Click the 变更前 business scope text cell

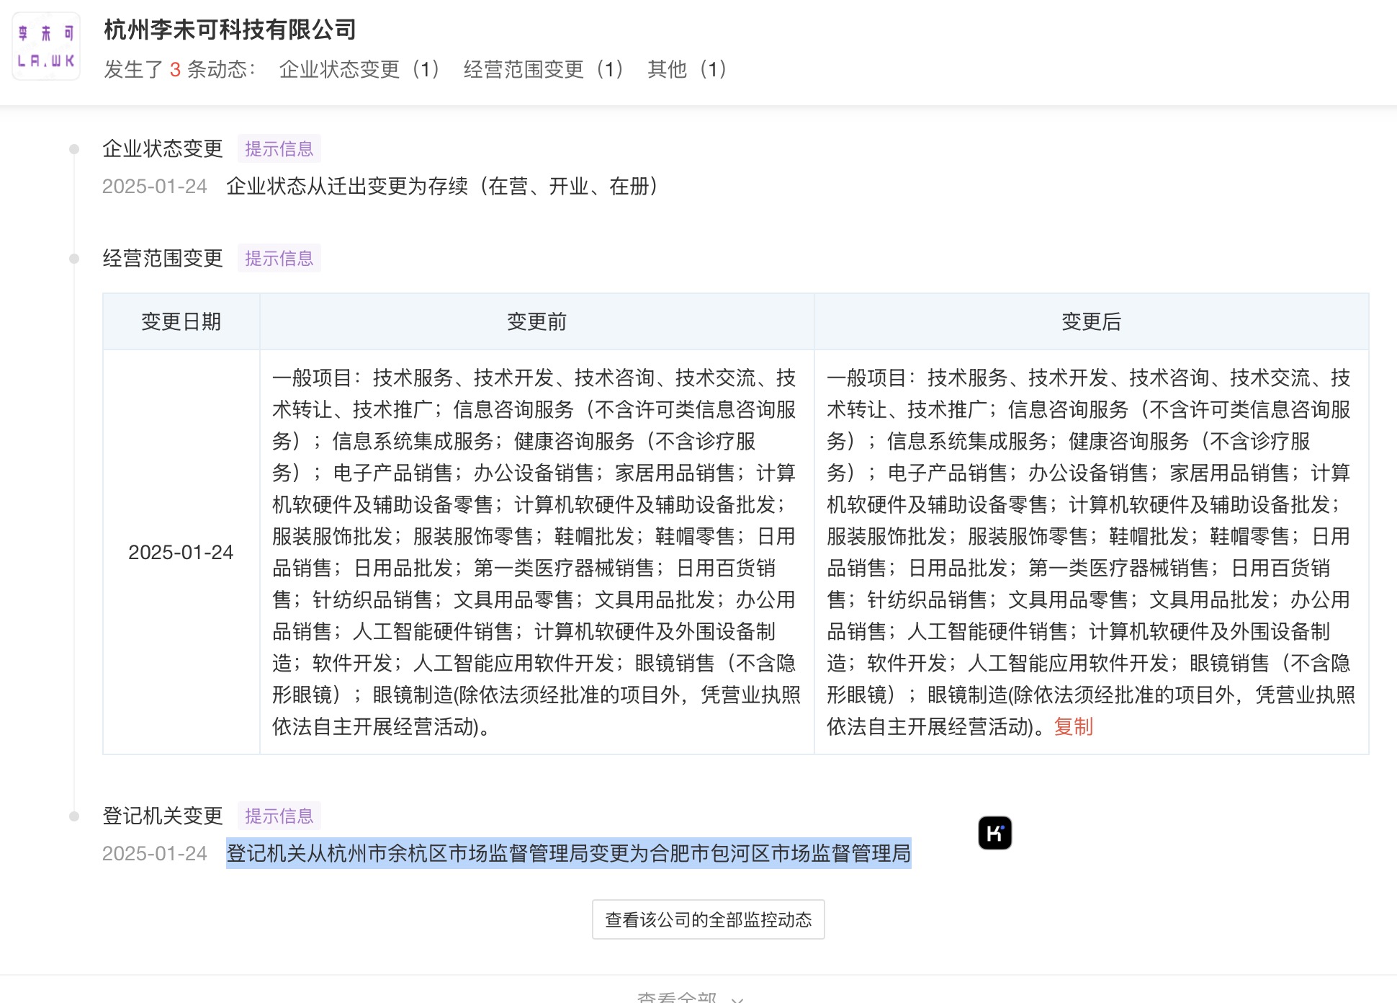pyautogui.click(x=537, y=552)
